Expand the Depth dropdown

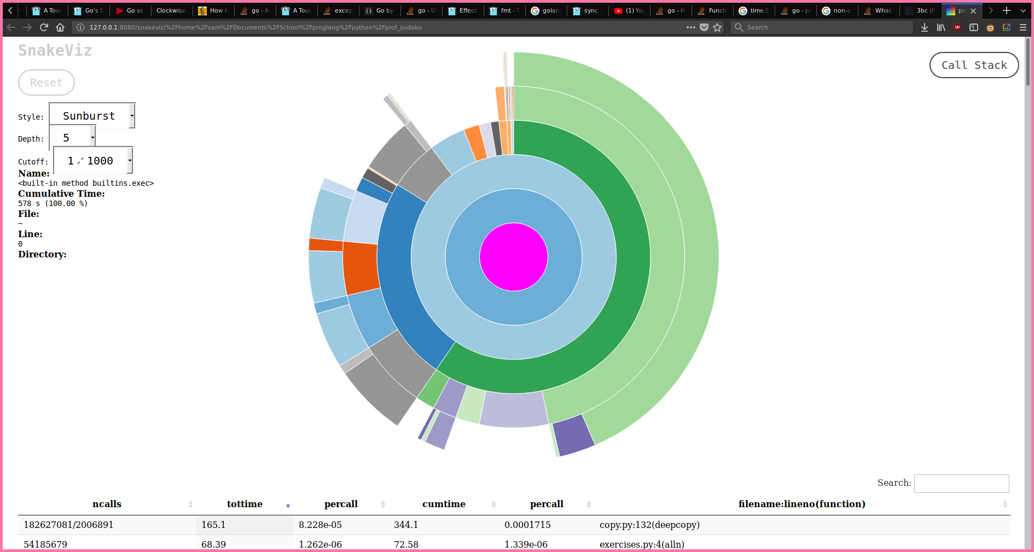click(72, 138)
